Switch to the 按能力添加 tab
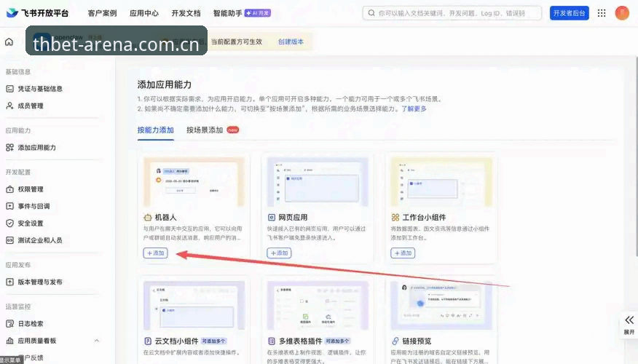The height and width of the screenshot is (364, 638). point(155,130)
